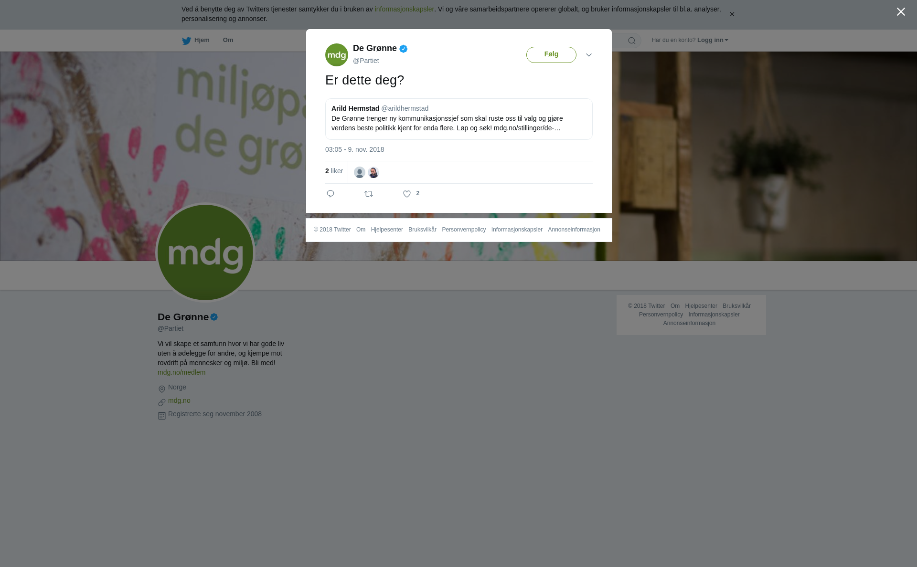This screenshot has height=567, width=917.
Task: Click the Twitter bird Hjem icon
Action: 186,41
